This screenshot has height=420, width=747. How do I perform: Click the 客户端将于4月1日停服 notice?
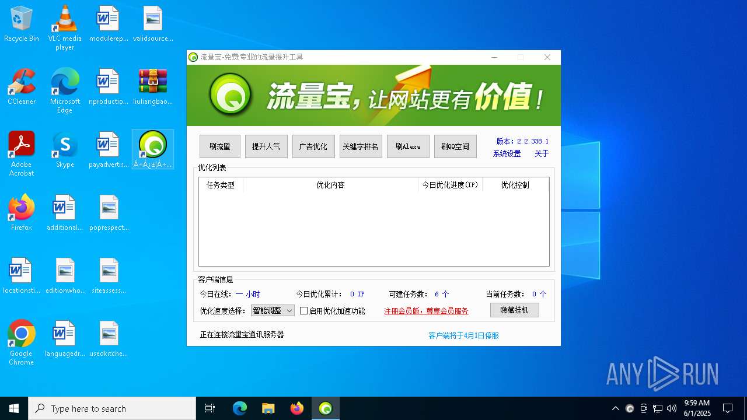(x=463, y=335)
